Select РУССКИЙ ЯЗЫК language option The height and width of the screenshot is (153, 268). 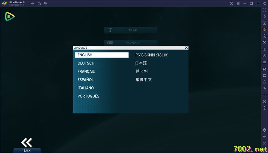tap(151, 55)
